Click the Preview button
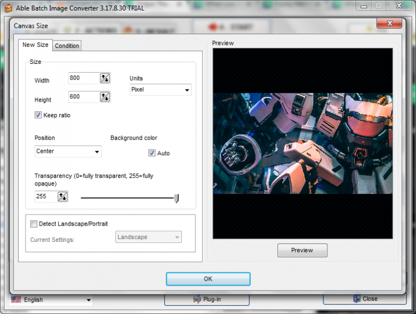 (302, 250)
